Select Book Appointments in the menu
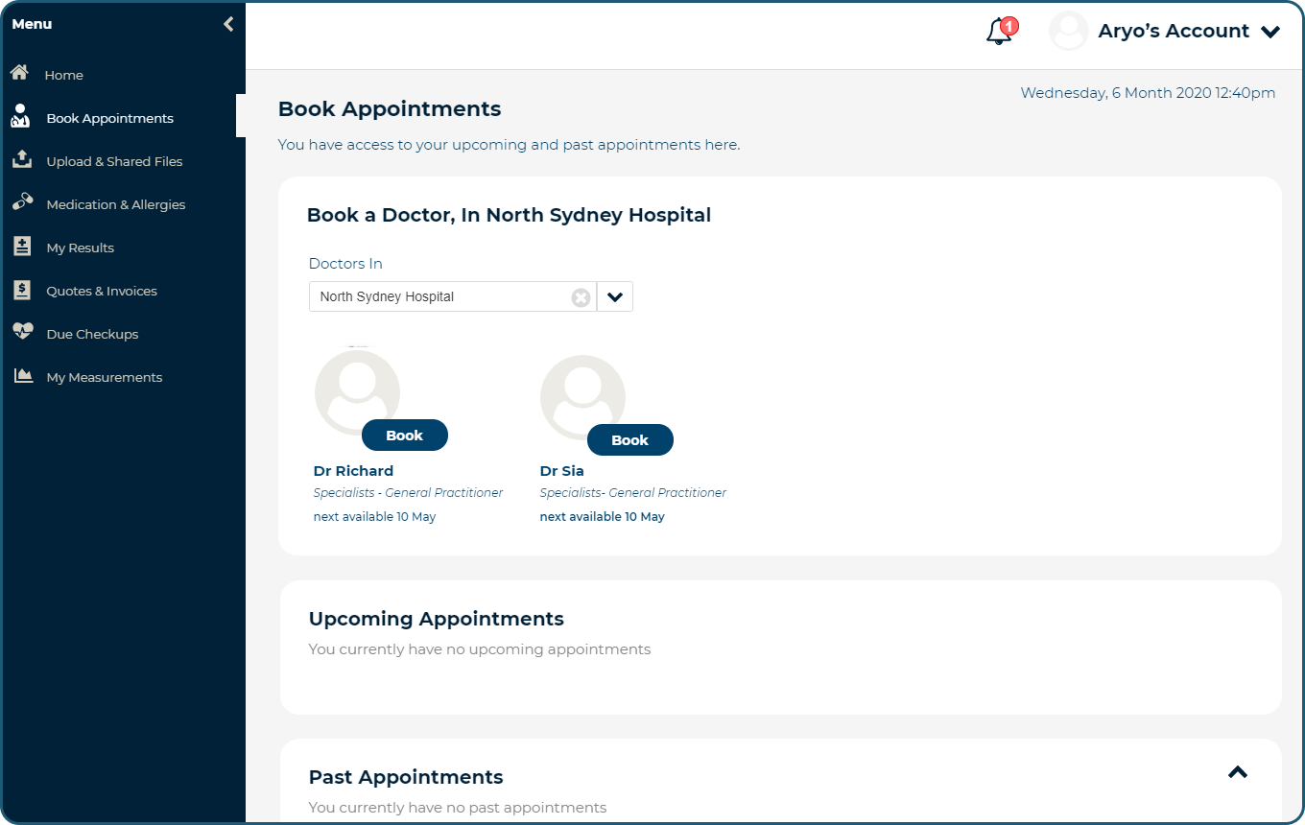Image resolution: width=1305 pixels, height=825 pixels. click(108, 117)
